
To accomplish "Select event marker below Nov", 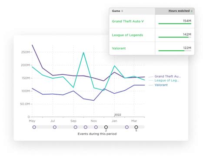I will tap(96, 127).
